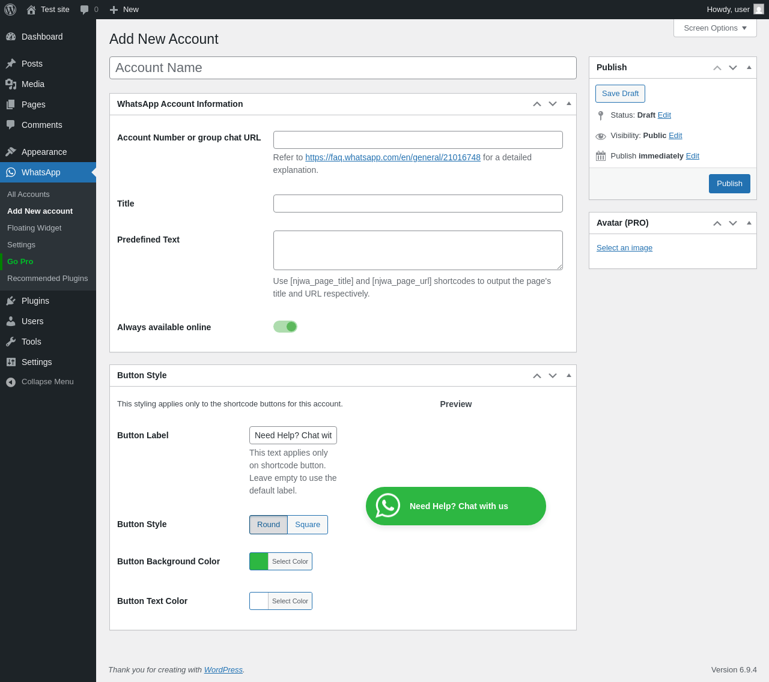The height and width of the screenshot is (682, 769).
Task: Click the Title input field
Action: click(418, 204)
